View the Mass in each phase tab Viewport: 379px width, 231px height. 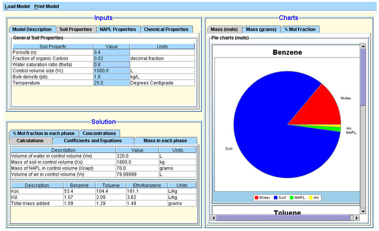[x=165, y=141]
